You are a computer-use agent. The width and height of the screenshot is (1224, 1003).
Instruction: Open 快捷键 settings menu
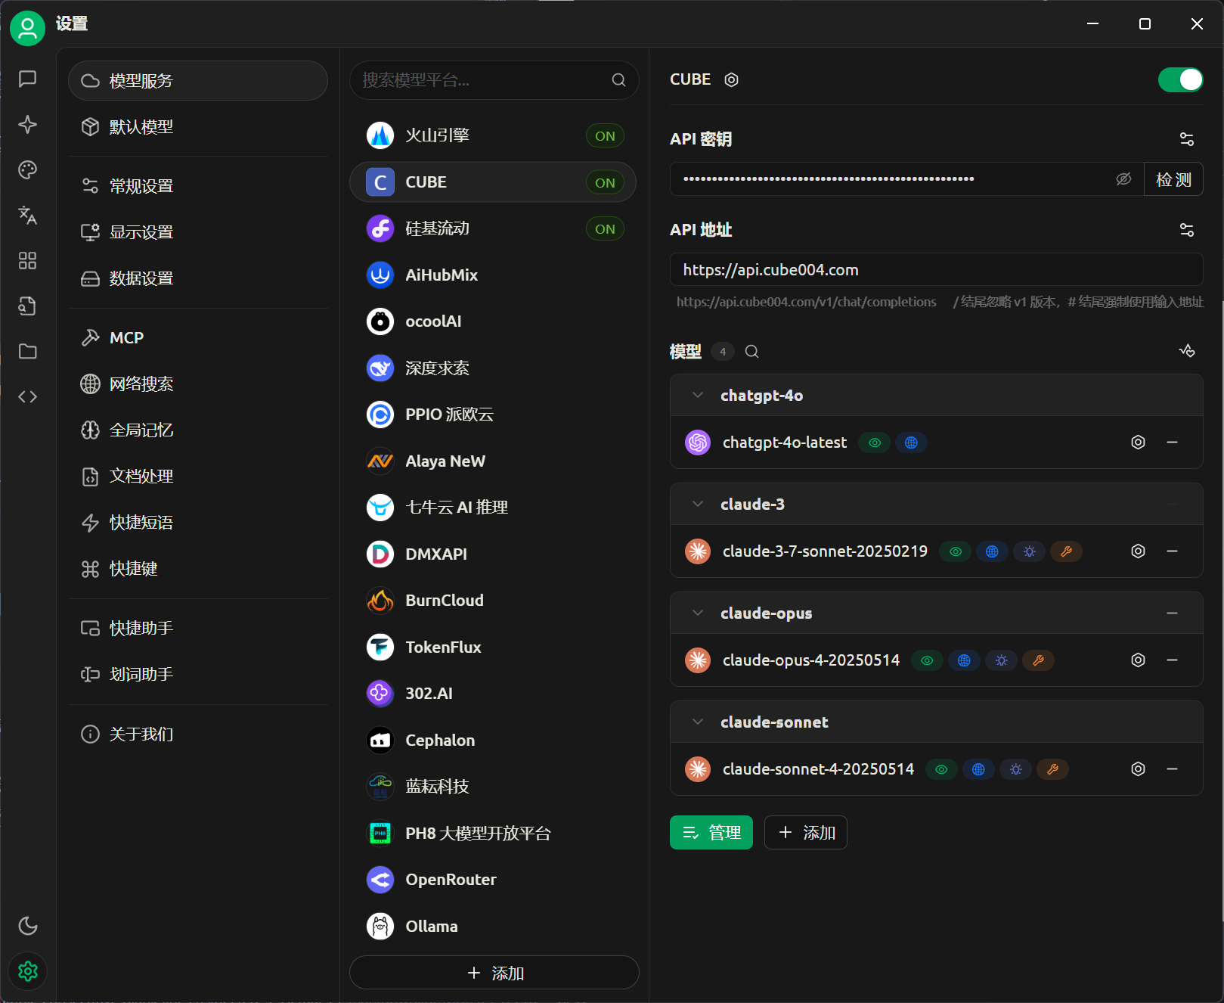pyautogui.click(x=198, y=569)
